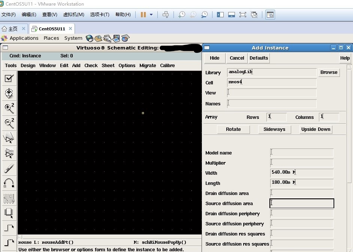The height and width of the screenshot is (252, 353).
Task: Click the Width field showing 540.00n
Action: tap(302, 173)
